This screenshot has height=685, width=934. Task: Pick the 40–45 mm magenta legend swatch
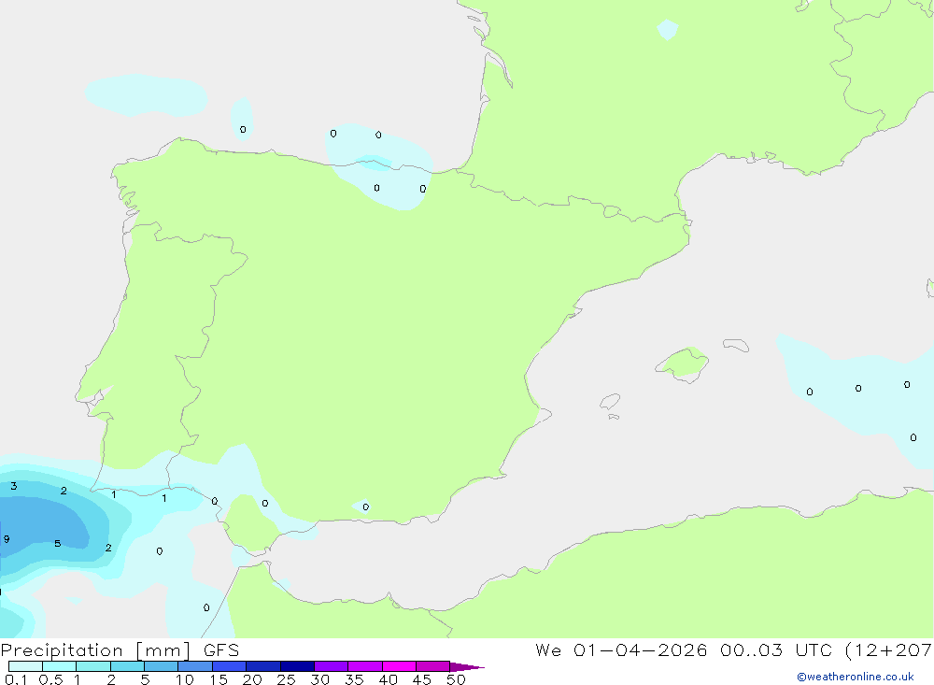point(399,666)
